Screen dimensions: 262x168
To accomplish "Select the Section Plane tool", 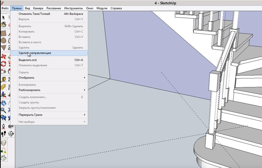I will pos(11,134).
